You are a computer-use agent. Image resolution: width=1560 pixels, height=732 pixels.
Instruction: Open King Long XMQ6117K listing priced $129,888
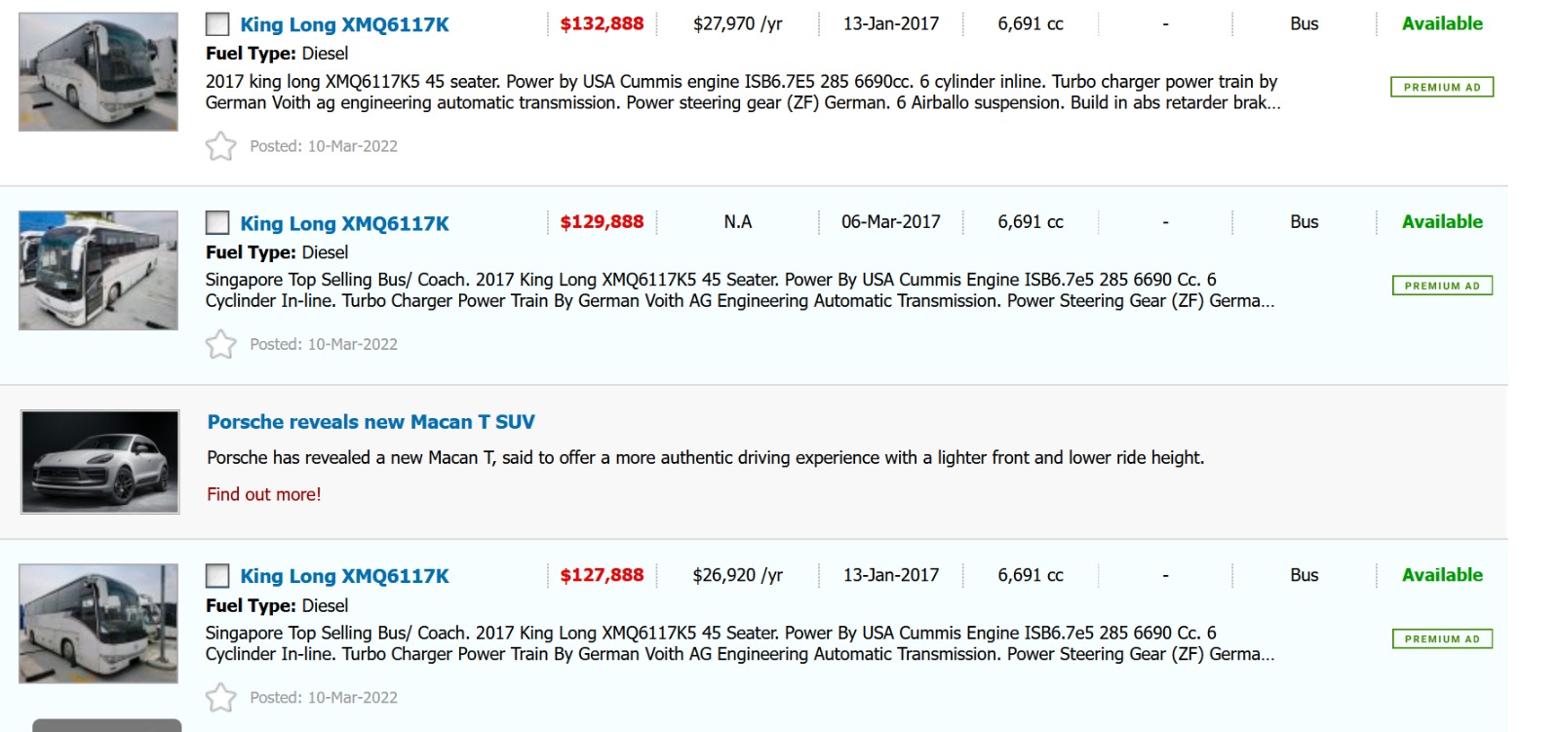pos(344,224)
